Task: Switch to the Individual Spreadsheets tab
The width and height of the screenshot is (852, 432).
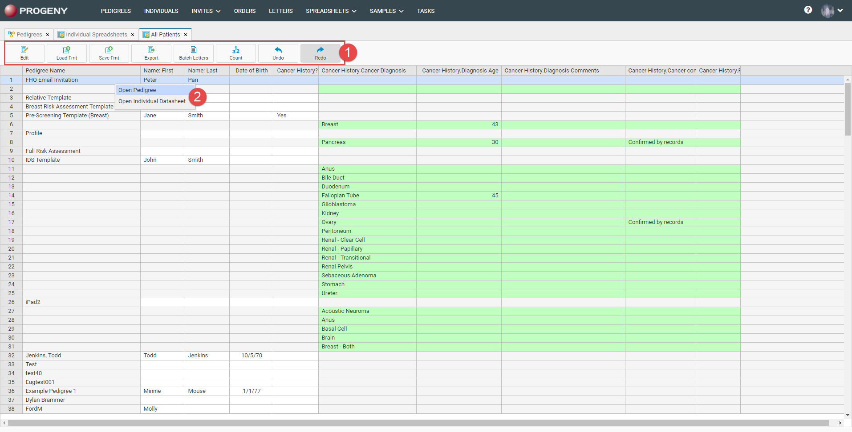Action: pos(96,34)
